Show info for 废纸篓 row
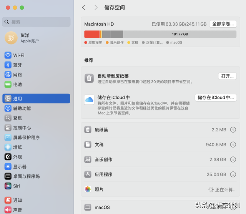 (233, 129)
